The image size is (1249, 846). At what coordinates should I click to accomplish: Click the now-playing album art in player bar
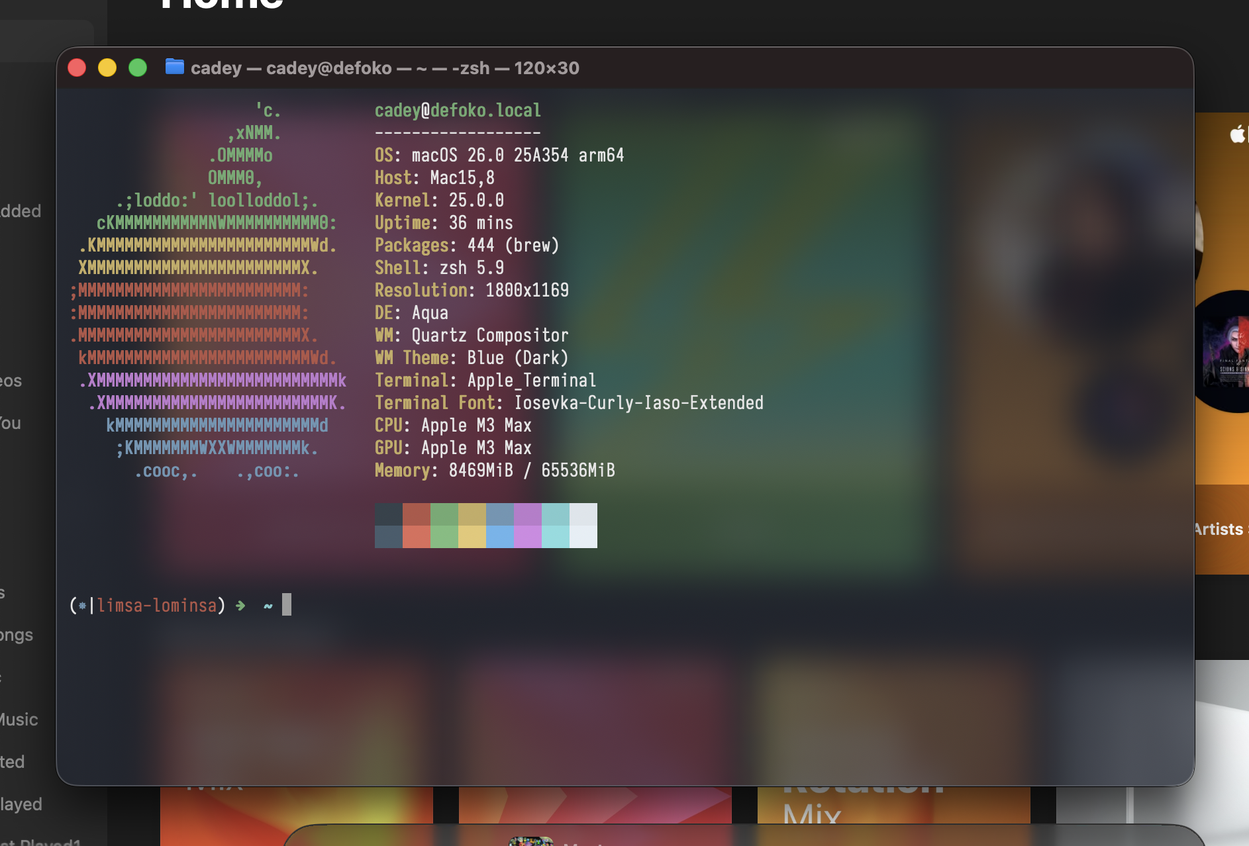coord(530,841)
